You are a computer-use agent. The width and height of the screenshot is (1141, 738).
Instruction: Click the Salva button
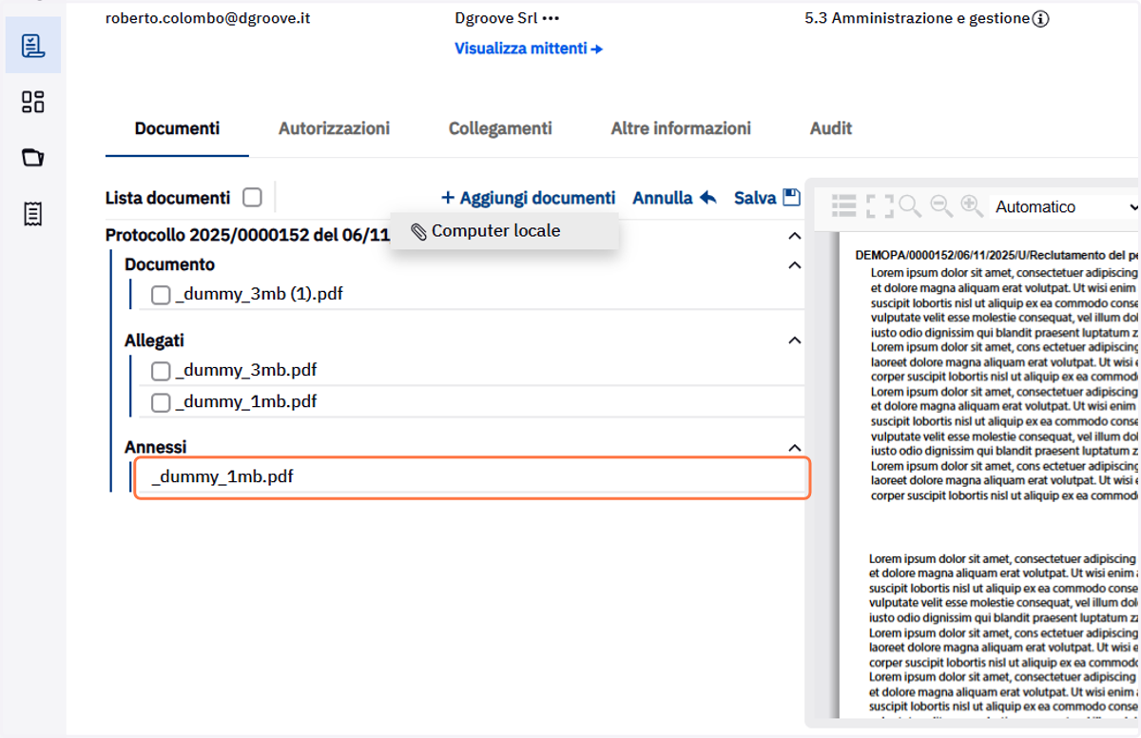coord(767,198)
